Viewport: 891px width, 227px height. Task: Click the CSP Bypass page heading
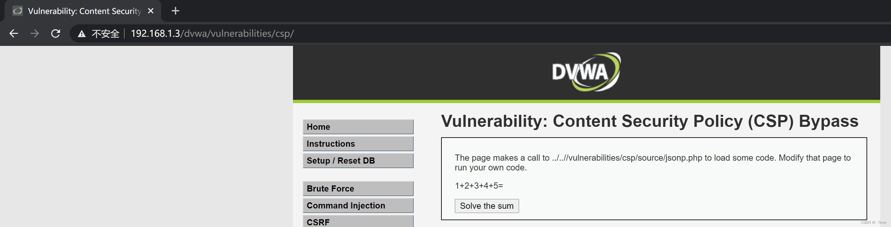(649, 121)
